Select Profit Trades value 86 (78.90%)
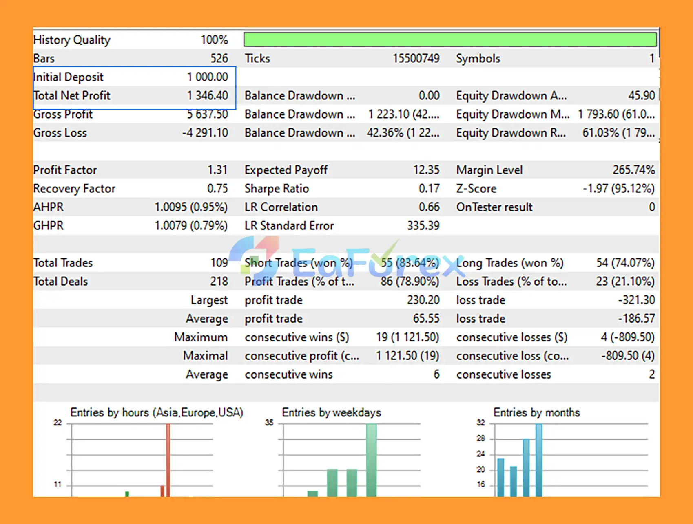Viewport: 693px width, 524px height. tap(410, 282)
